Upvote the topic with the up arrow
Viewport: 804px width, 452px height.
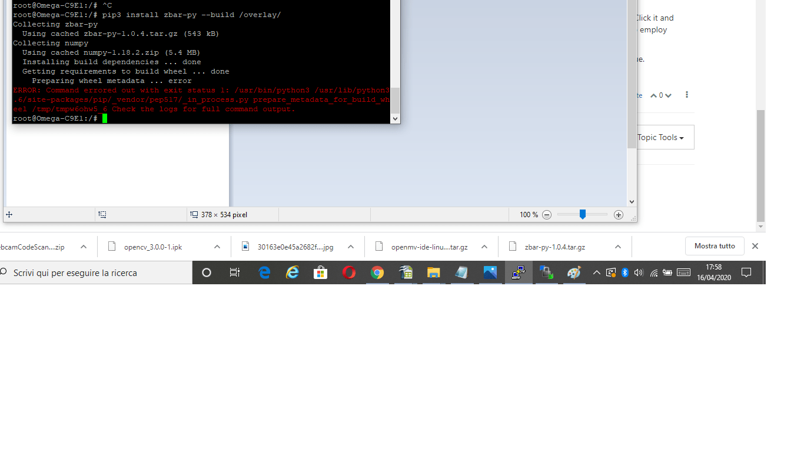point(653,95)
